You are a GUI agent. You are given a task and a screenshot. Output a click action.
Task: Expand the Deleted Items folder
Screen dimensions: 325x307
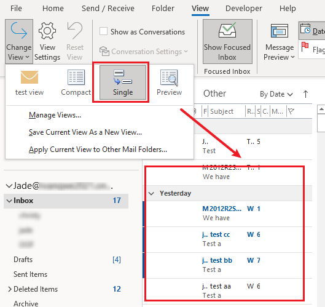tap(10, 289)
